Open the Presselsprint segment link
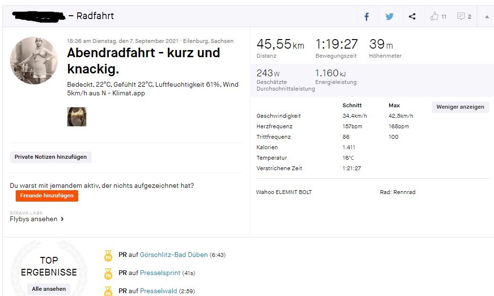Image resolution: width=494 pixels, height=296 pixels. point(160,273)
